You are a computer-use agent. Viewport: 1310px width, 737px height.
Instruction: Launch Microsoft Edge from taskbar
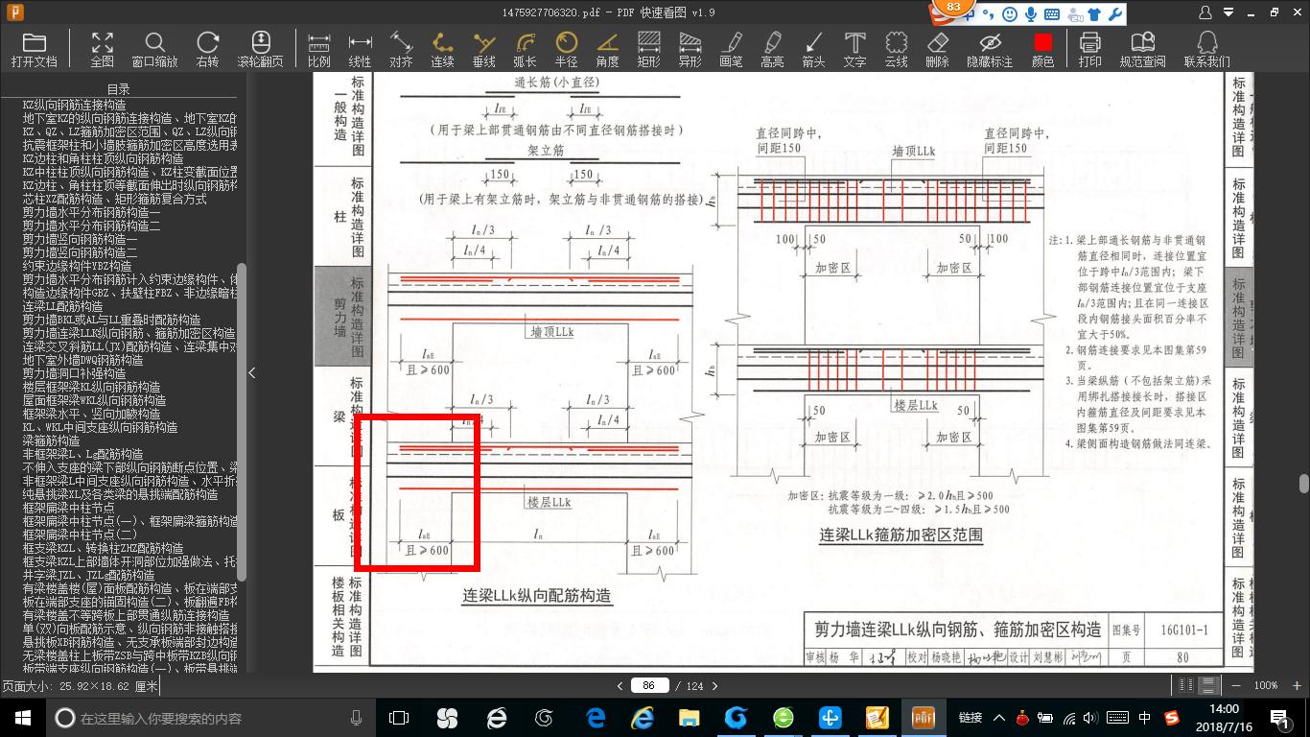(596, 717)
